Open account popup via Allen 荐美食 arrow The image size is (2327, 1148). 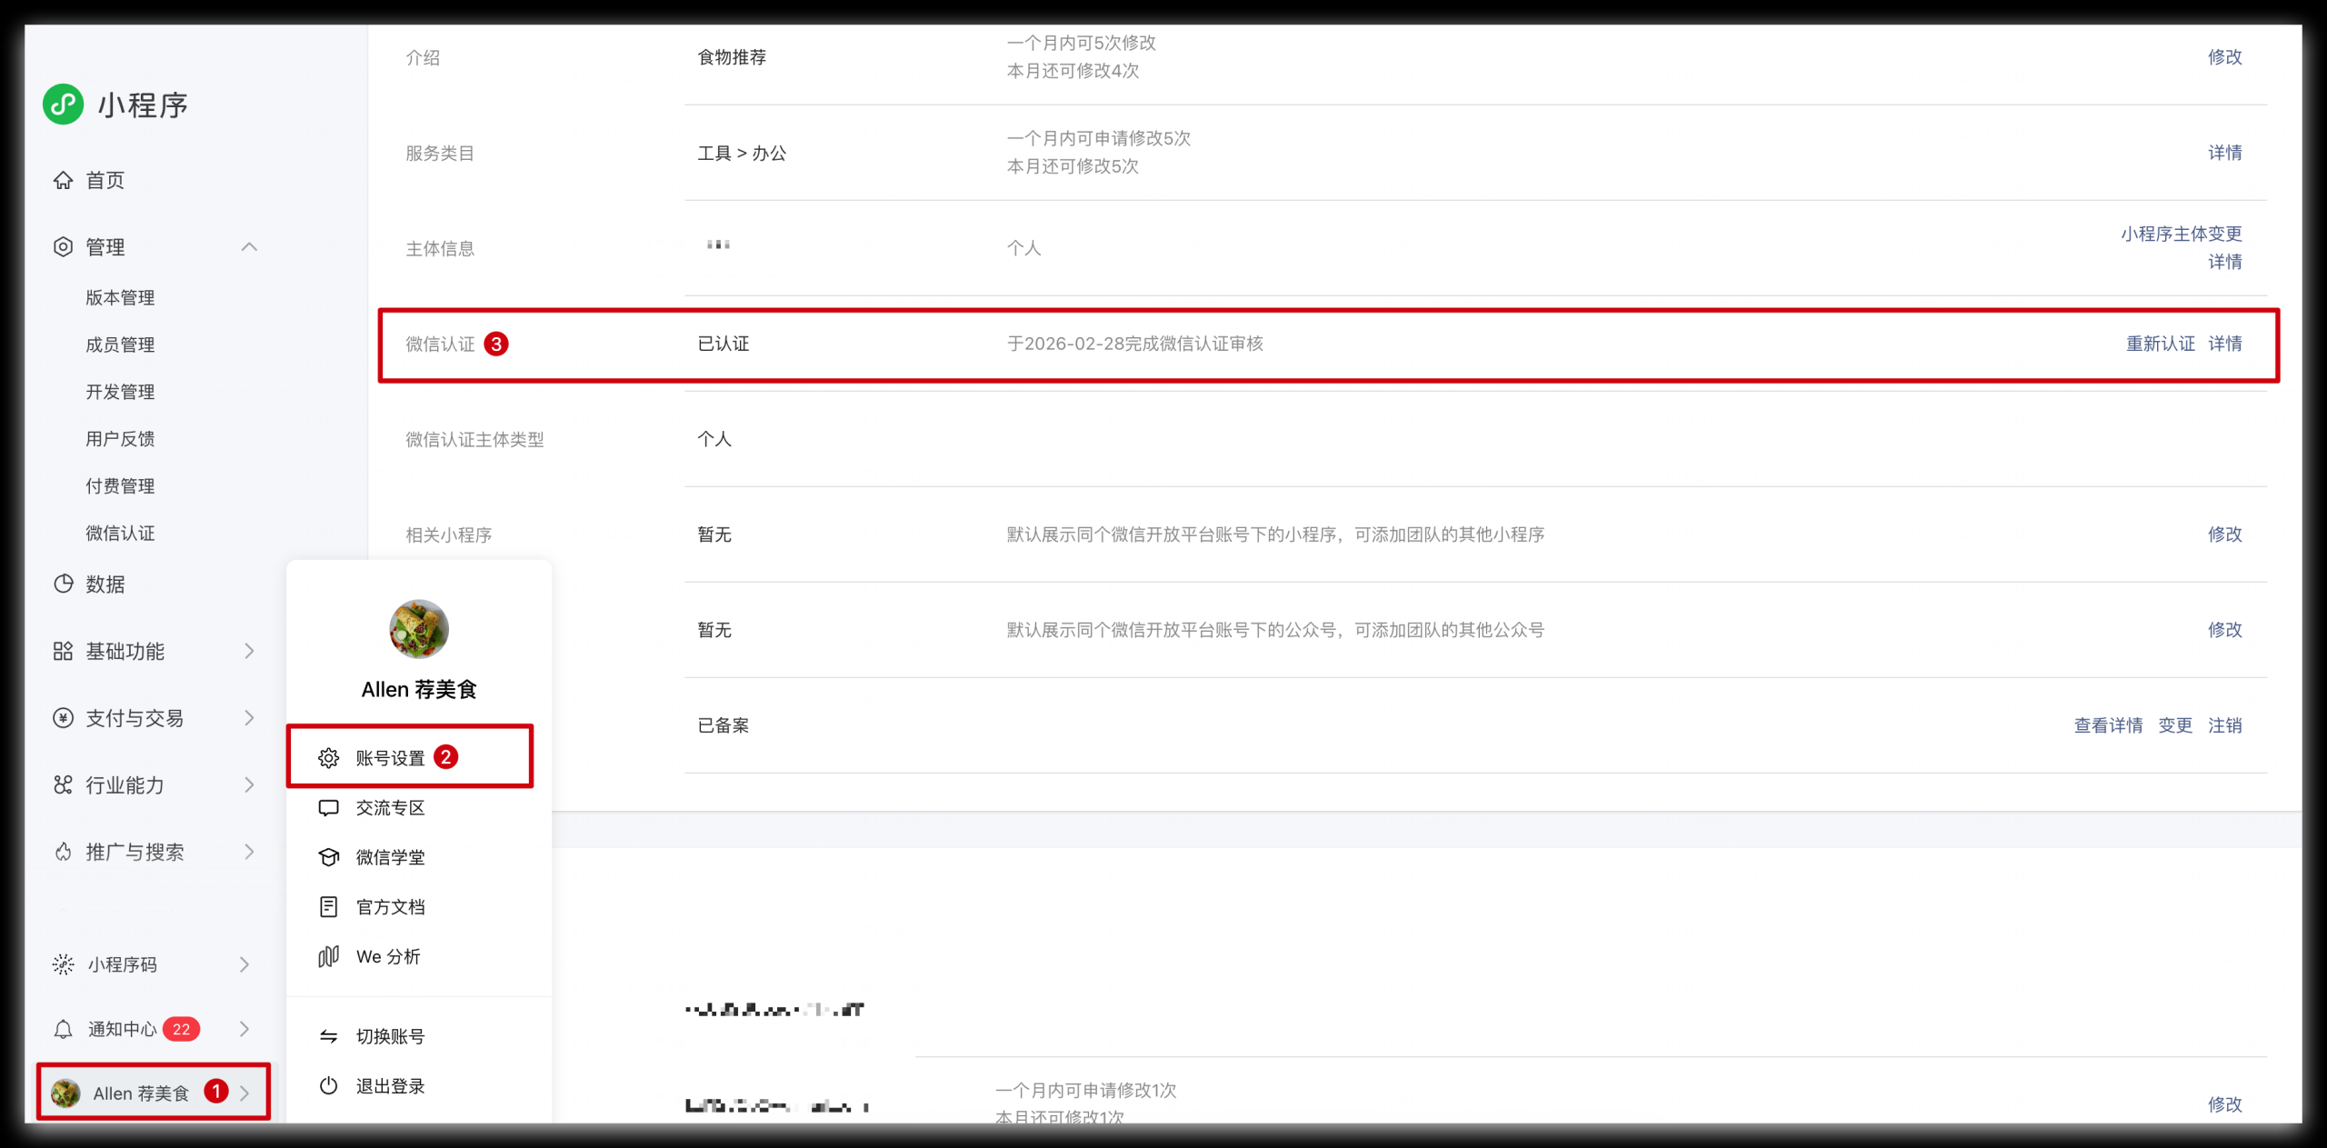(245, 1093)
